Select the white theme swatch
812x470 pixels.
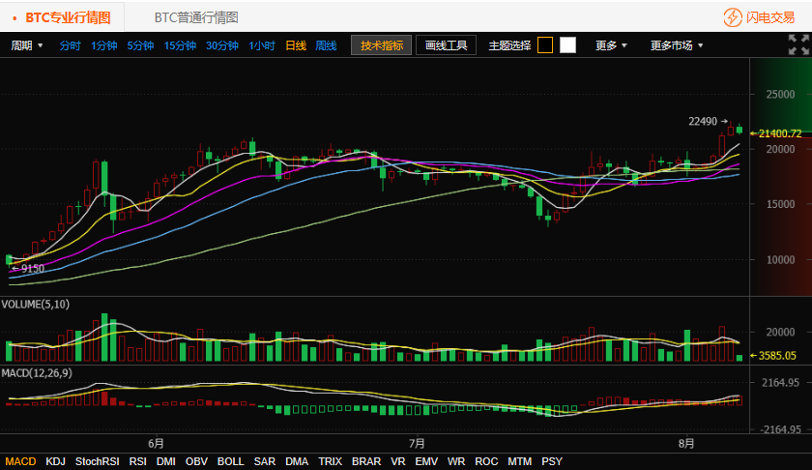point(567,45)
